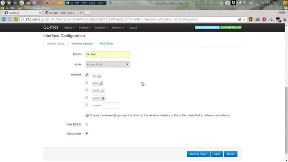Open the black-and-white tray applet icon
Viewport: 288px width, 162px height.
tap(233, 3)
